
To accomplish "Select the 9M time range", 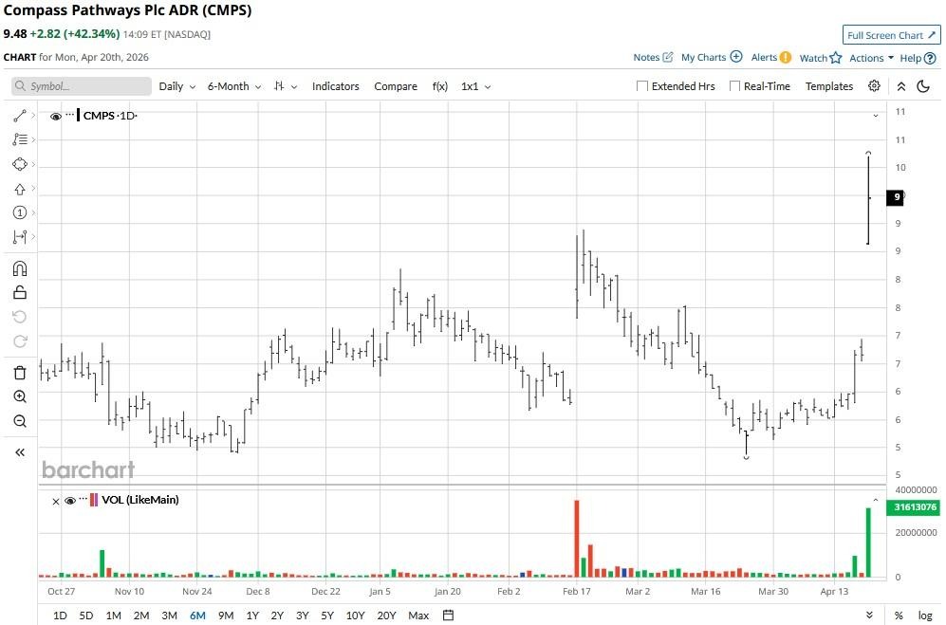I will (x=226, y=616).
